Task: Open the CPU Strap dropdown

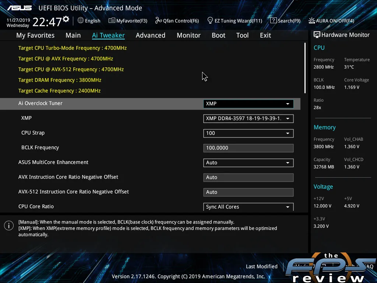Action: click(x=249, y=133)
